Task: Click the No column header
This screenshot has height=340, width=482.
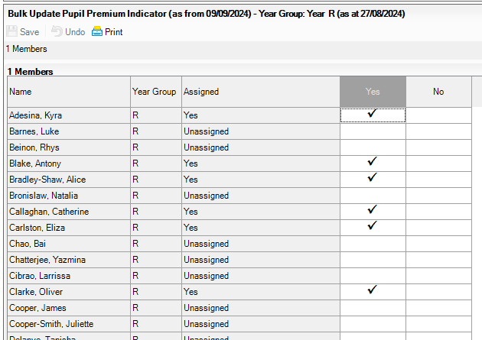Action: click(438, 92)
